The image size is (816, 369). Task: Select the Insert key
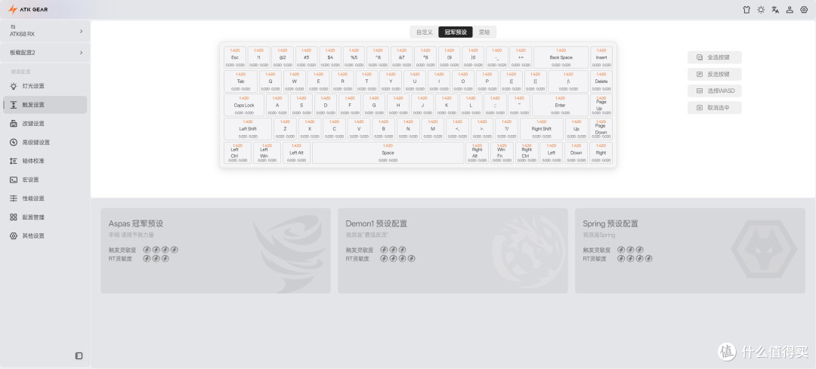(x=601, y=57)
